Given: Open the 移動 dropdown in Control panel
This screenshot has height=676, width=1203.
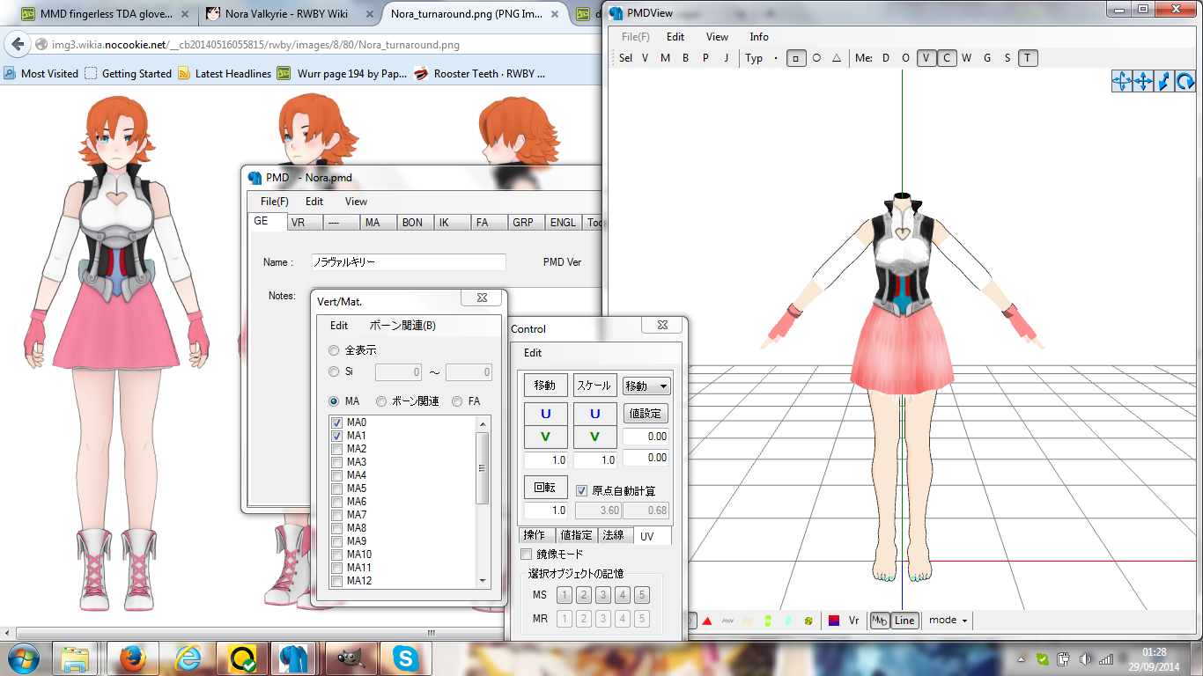Looking at the screenshot, I should pyautogui.click(x=646, y=386).
